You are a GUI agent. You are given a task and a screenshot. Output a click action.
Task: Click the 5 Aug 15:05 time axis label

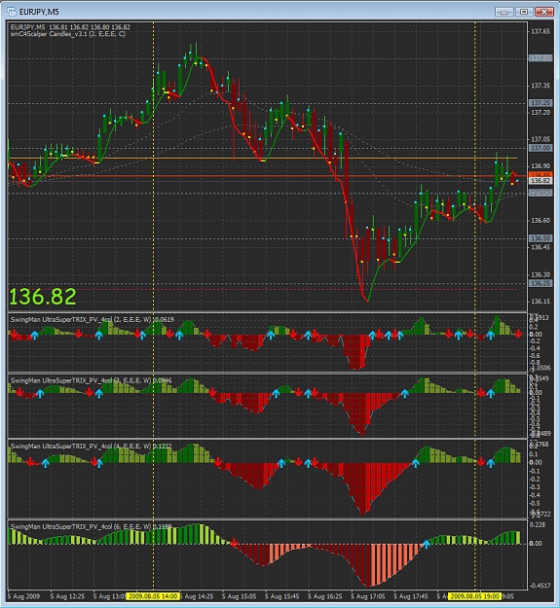pyautogui.click(x=239, y=596)
